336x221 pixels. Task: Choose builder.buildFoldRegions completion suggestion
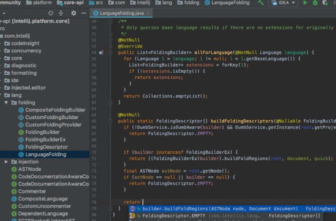point(232,209)
